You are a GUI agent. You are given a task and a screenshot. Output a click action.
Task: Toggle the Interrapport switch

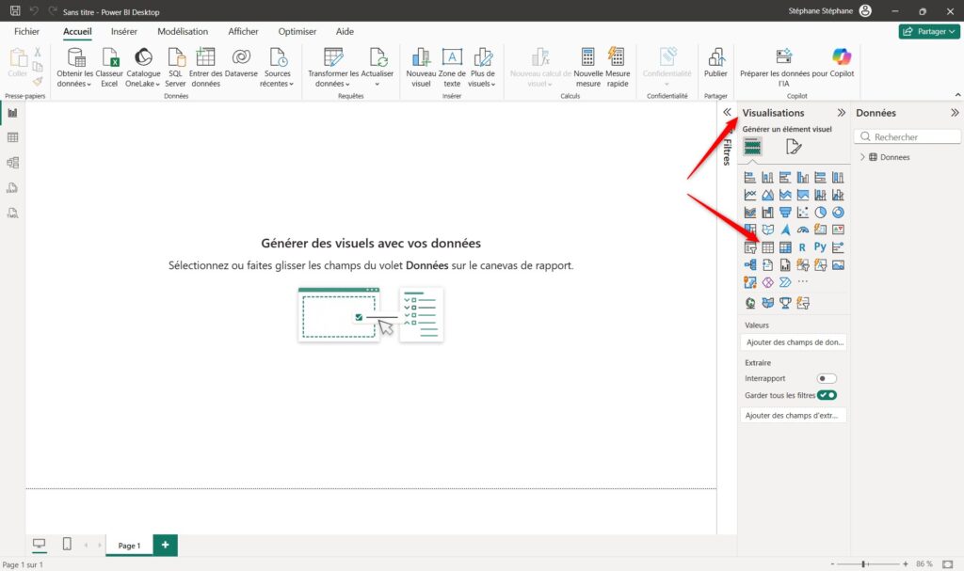pos(827,378)
